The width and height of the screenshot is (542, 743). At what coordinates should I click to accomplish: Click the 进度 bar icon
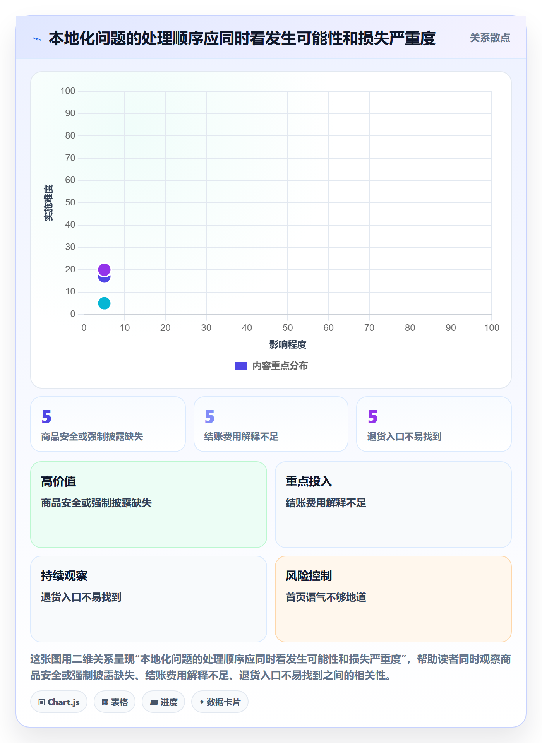point(154,702)
